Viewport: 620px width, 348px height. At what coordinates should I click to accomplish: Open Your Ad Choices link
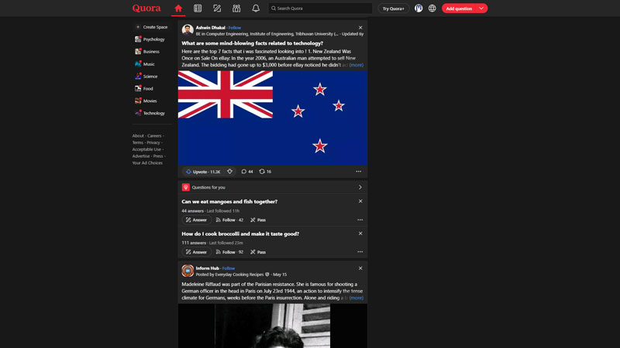click(x=147, y=162)
